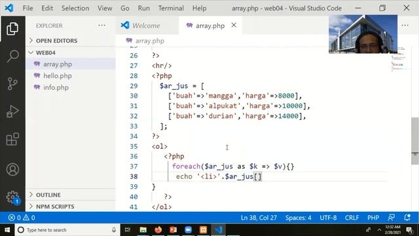The image size is (419, 236).
Task: Open the Run menu
Action: [144, 9]
